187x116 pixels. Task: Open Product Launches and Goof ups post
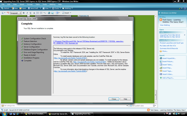coord(172,43)
